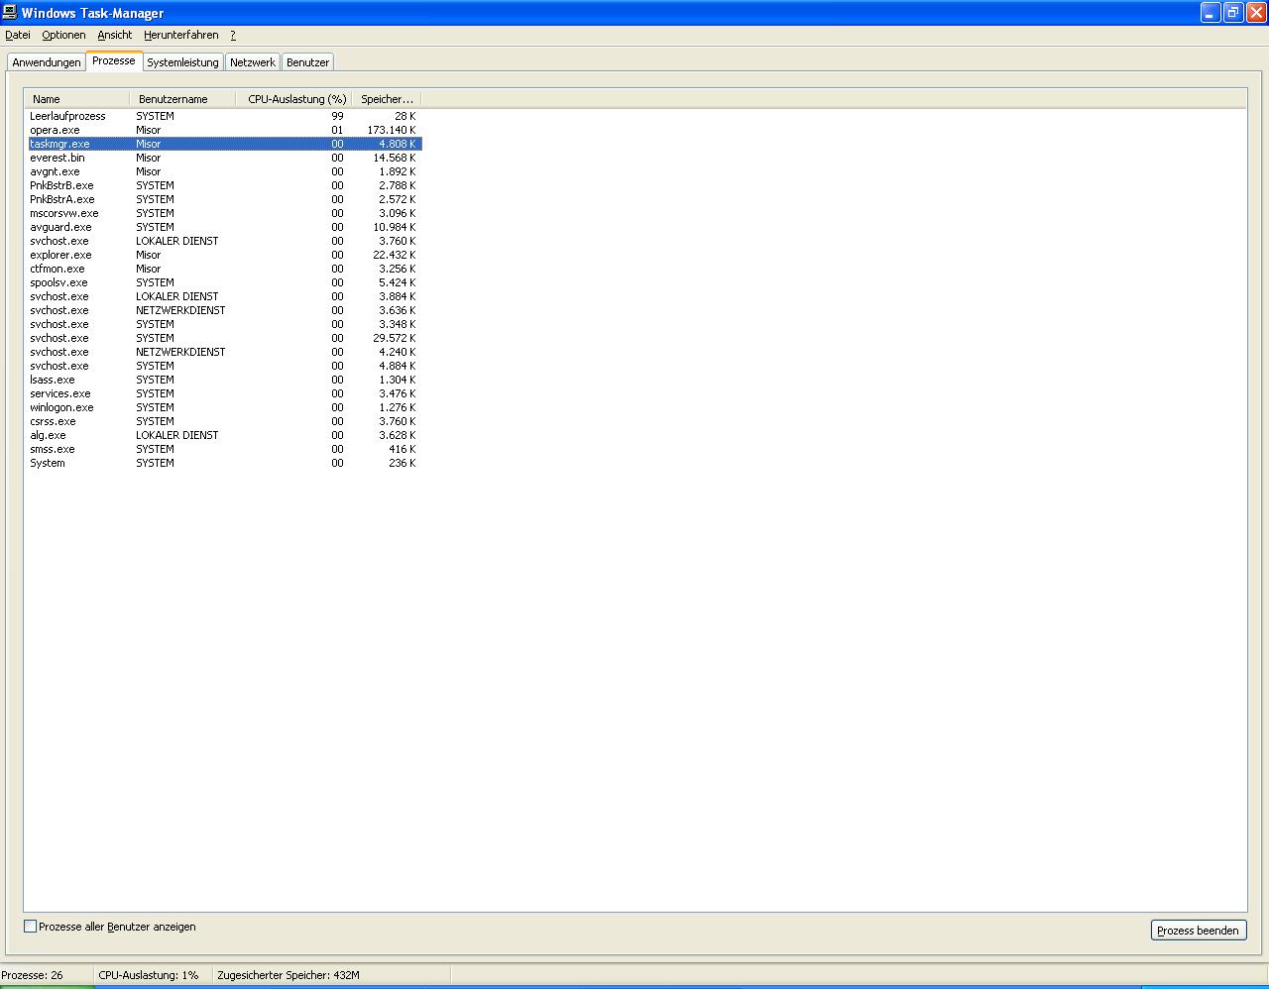
Task: Open the Datei menu
Action: [18, 35]
